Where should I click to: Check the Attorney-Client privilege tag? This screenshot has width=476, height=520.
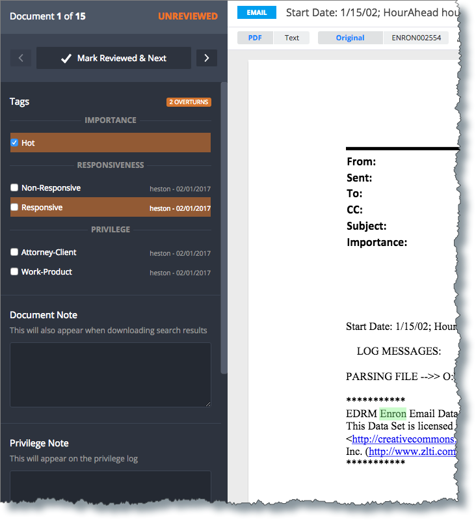14,252
